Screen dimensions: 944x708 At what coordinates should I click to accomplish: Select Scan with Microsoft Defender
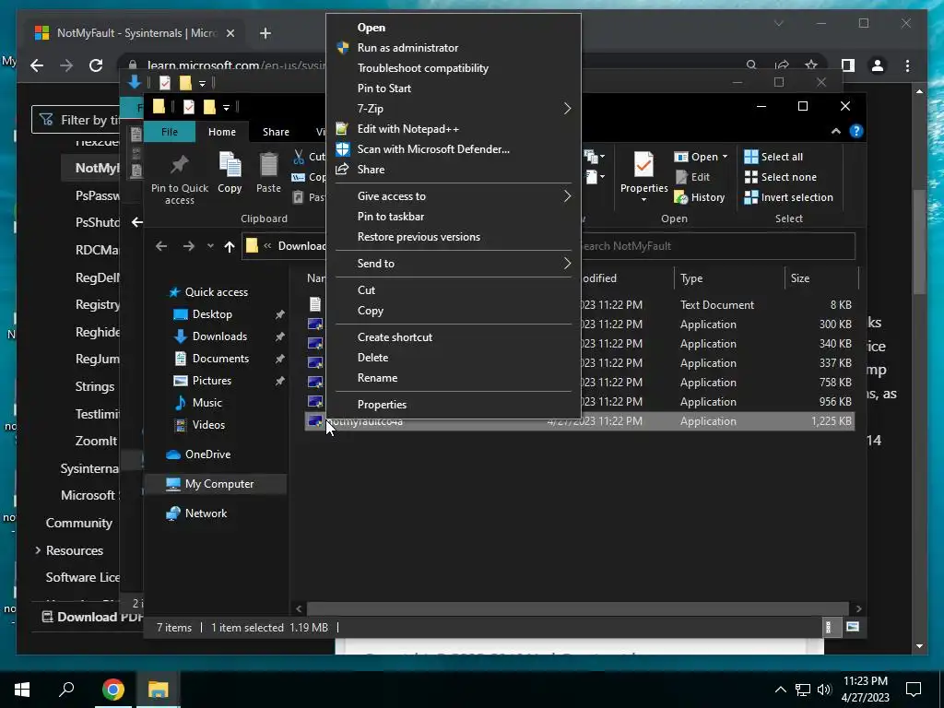pyautogui.click(x=433, y=148)
